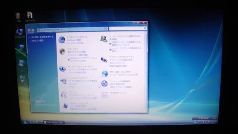This screenshot has height=134, width=238.
Task: Click the Windows Firewall allow-program link
Action: coord(83,60)
